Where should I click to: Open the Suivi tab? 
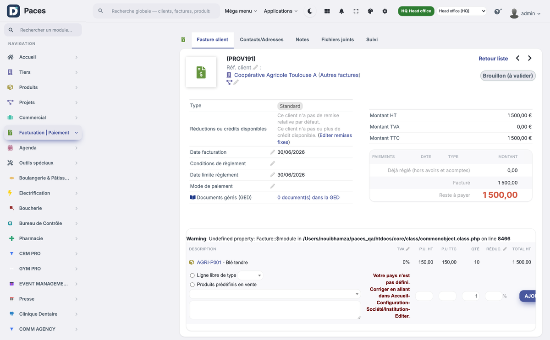(372, 40)
